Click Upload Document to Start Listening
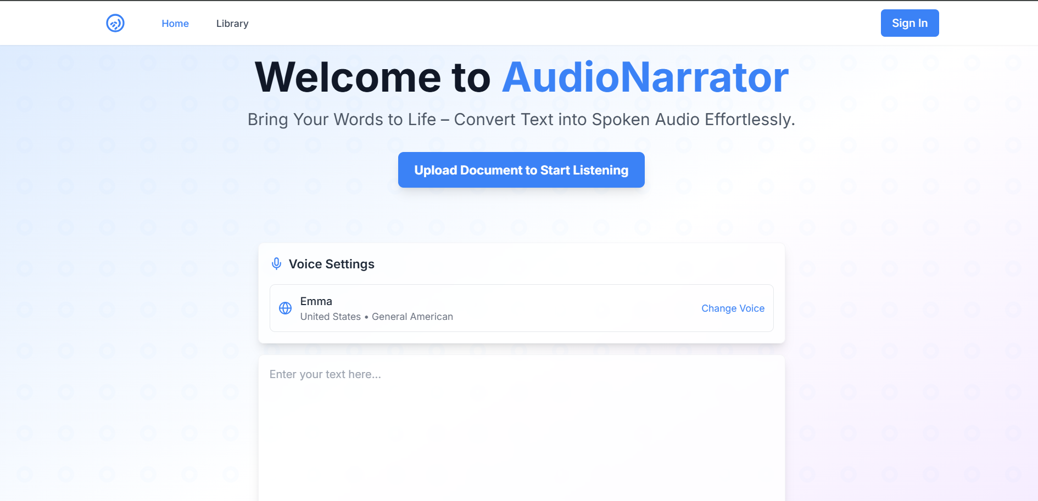The height and width of the screenshot is (501, 1038). (x=521, y=170)
